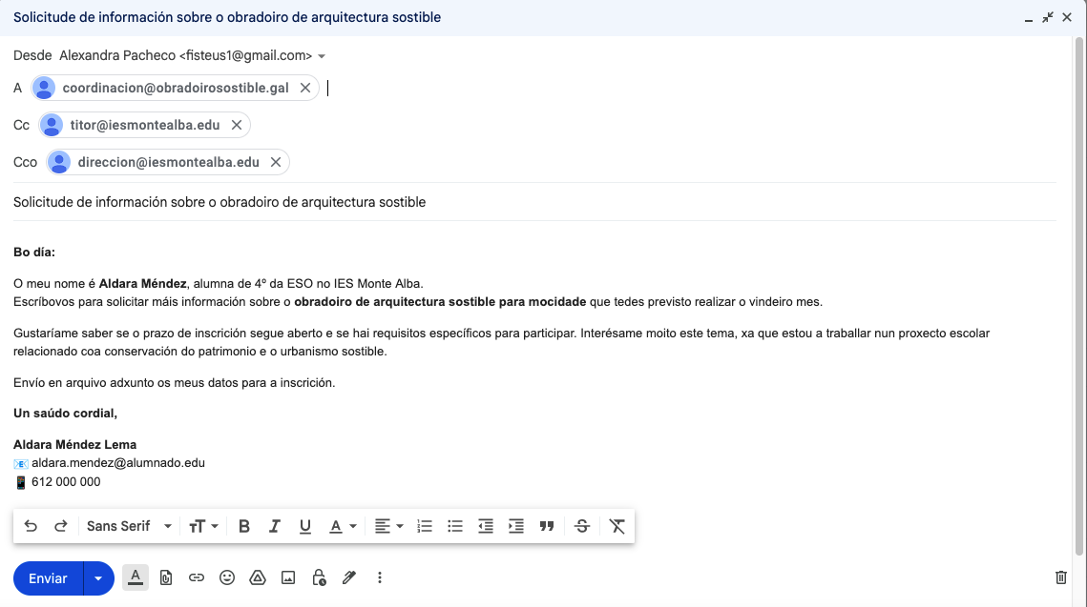The width and height of the screenshot is (1087, 607).
Task: Open the three-dot more options menu
Action: click(380, 577)
